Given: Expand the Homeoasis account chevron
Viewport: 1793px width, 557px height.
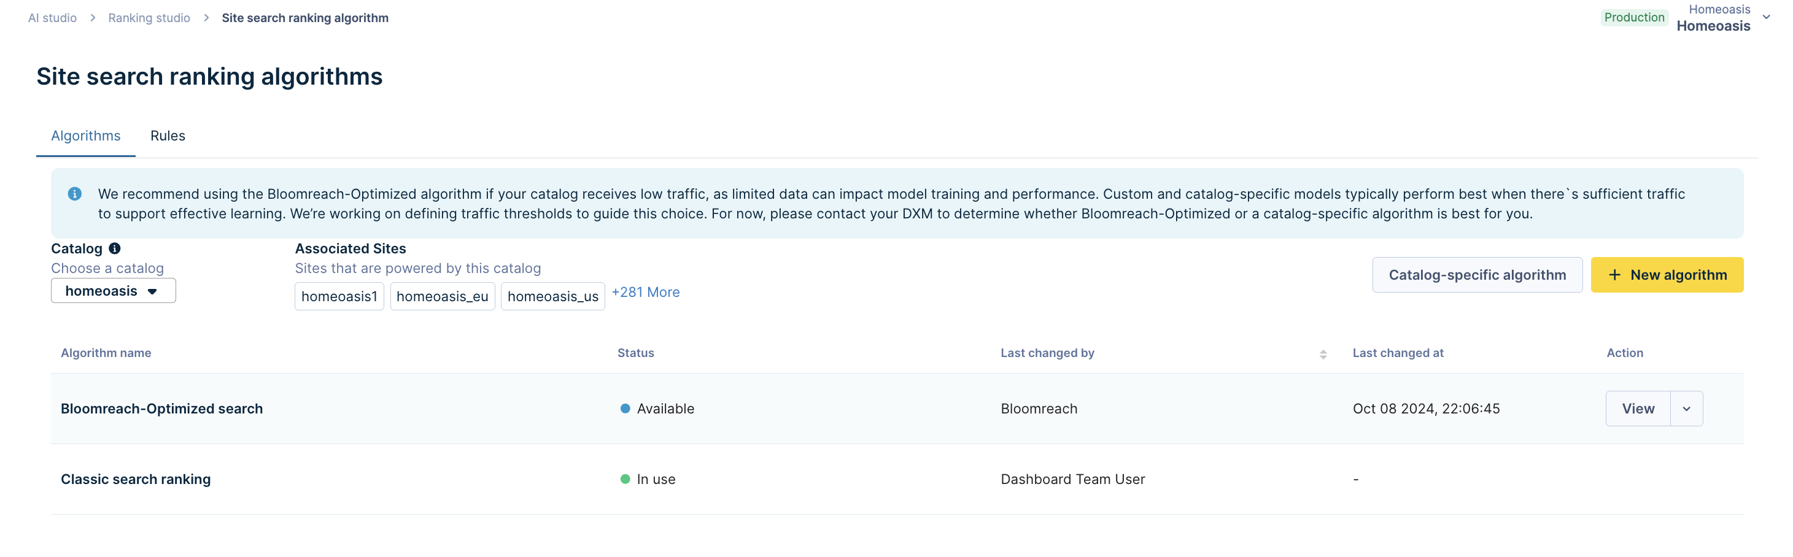Looking at the screenshot, I should tap(1766, 17).
